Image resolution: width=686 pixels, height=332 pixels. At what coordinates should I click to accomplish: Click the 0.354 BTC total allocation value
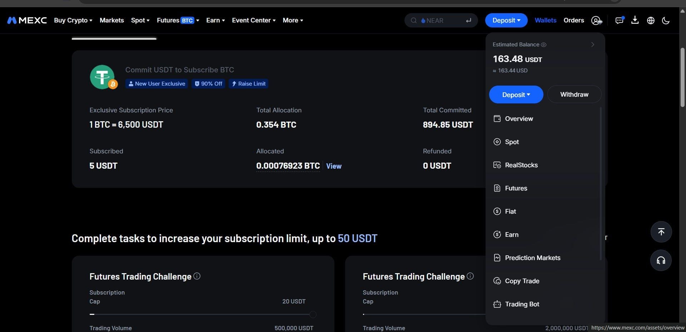pos(276,125)
